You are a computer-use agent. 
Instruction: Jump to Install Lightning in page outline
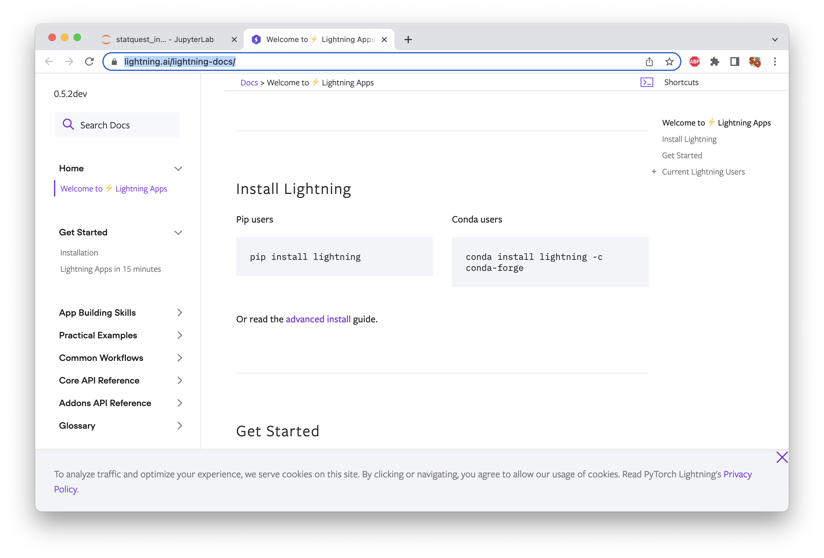pos(689,139)
